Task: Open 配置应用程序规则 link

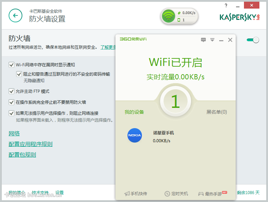Action: click(31, 144)
